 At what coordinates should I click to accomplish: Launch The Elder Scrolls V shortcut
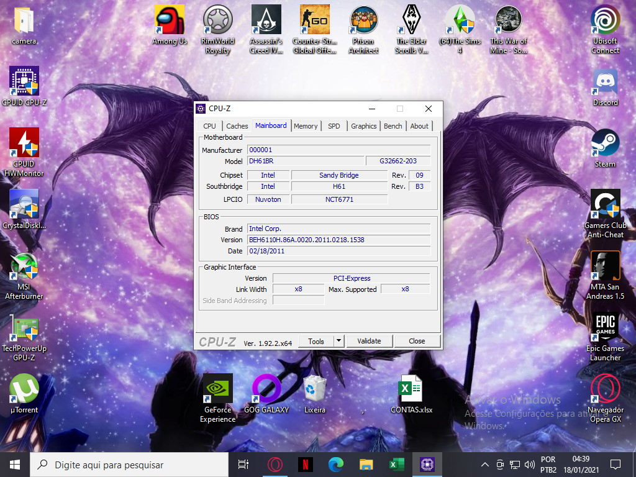pos(411,30)
